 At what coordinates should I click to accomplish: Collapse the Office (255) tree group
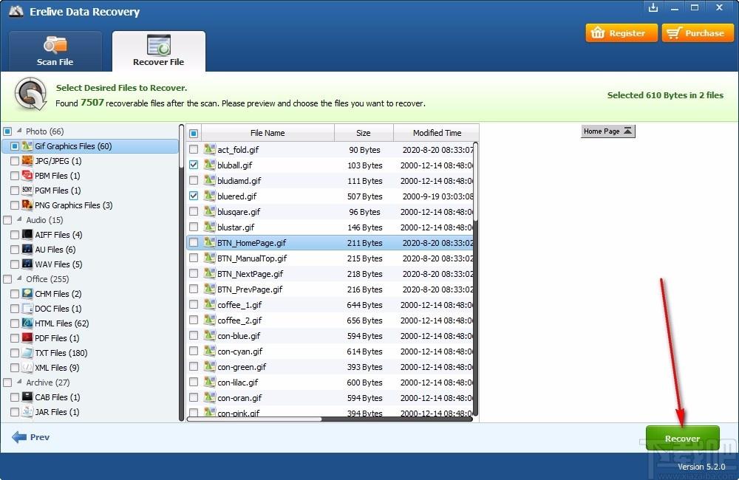pyautogui.click(x=19, y=278)
